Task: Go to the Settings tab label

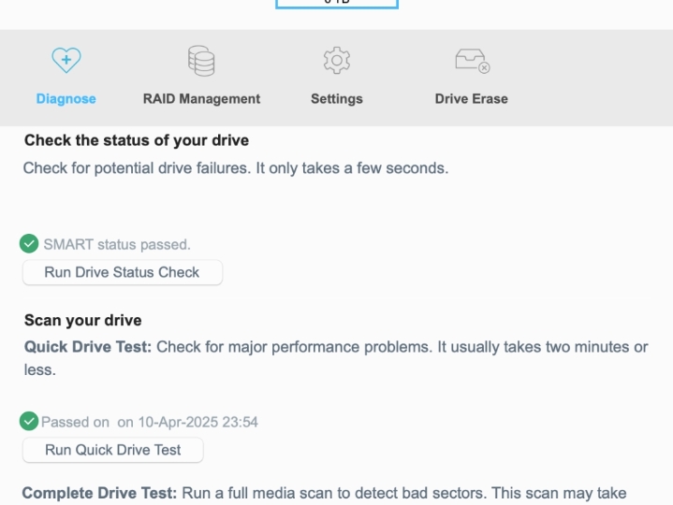Action: 337,98
